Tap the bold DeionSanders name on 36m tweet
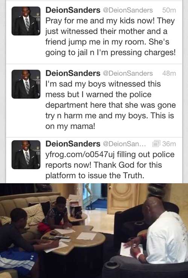 coord(73,144)
